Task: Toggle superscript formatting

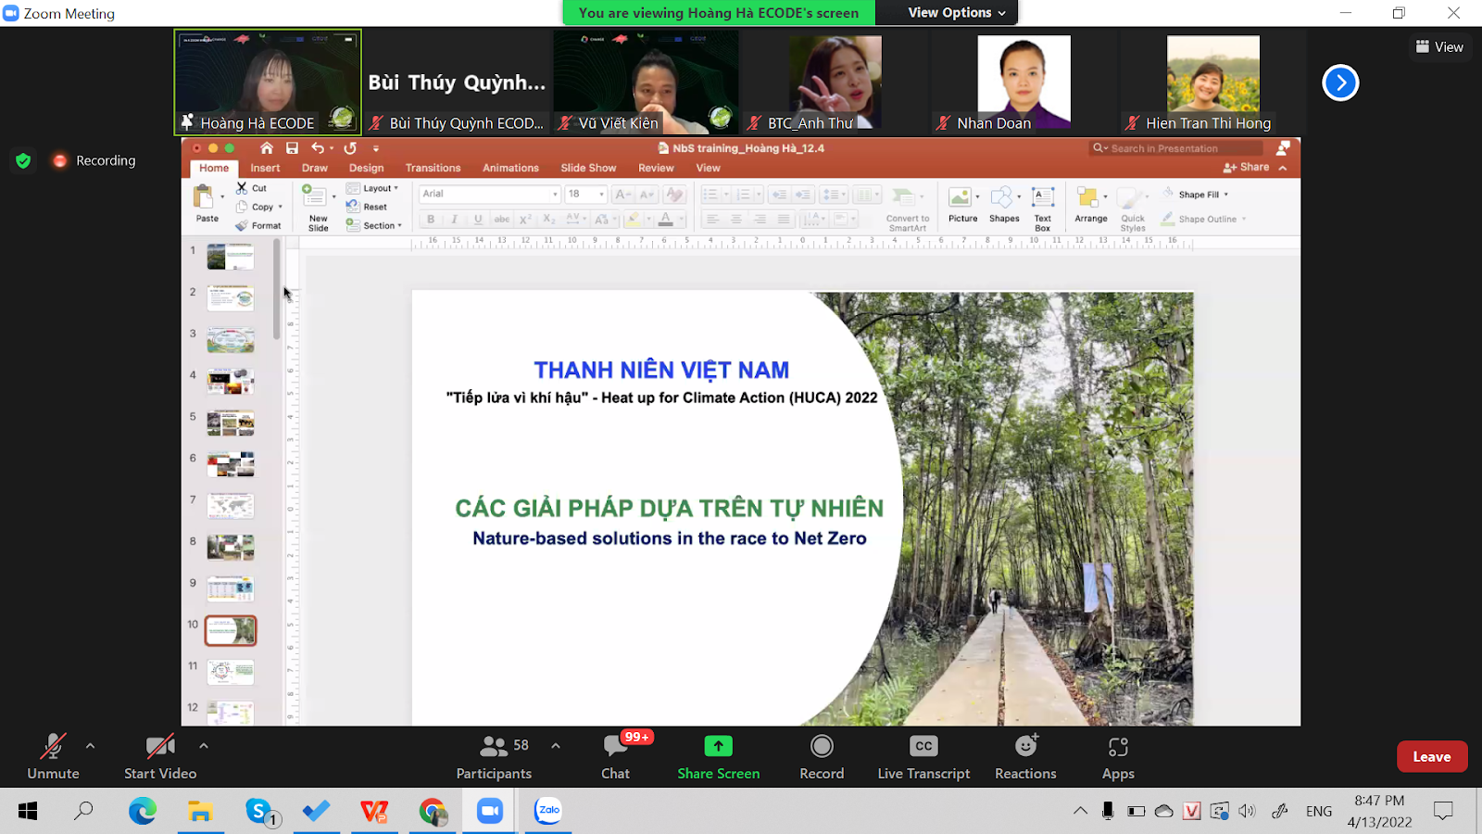Action: 525,220
